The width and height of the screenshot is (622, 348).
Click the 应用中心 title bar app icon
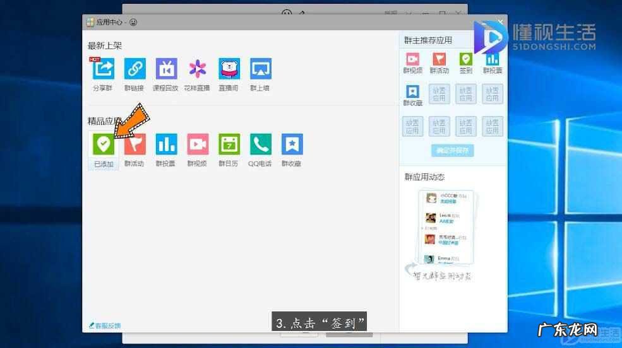[x=90, y=22]
